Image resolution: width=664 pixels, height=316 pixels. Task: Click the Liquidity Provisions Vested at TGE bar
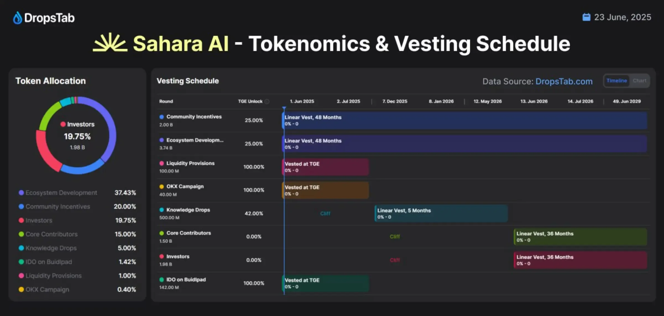325,167
